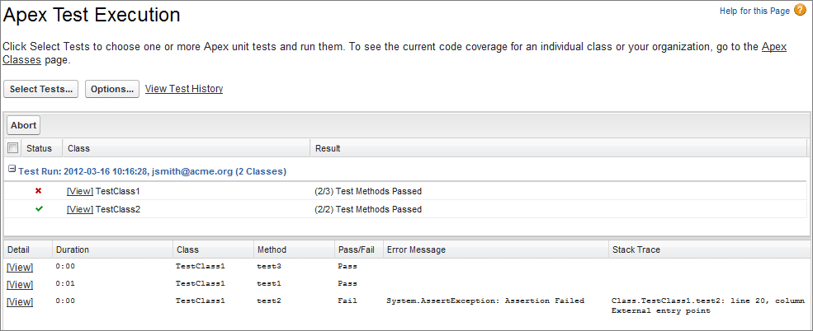Viewport: 813px width, 331px height.
Task: Sort by the Pass/Fail column header
Action: pyautogui.click(x=357, y=249)
